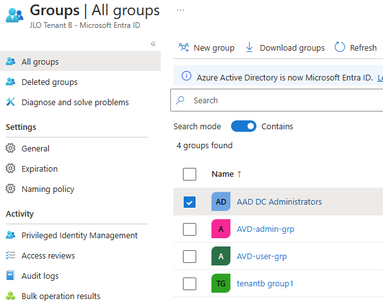This screenshot has height=306, width=383.
Task: Click the '4 groups found' text
Action: [x=204, y=146]
